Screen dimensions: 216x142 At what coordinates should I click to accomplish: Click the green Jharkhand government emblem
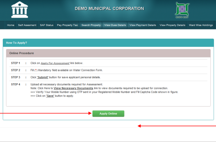click(182, 10)
